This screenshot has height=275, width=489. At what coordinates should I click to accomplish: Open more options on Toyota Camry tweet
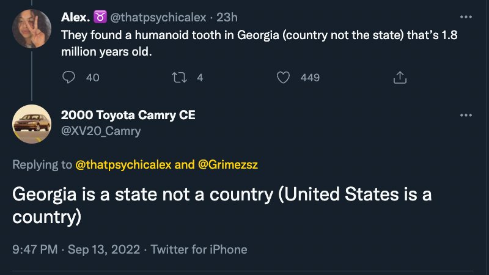[x=466, y=115]
